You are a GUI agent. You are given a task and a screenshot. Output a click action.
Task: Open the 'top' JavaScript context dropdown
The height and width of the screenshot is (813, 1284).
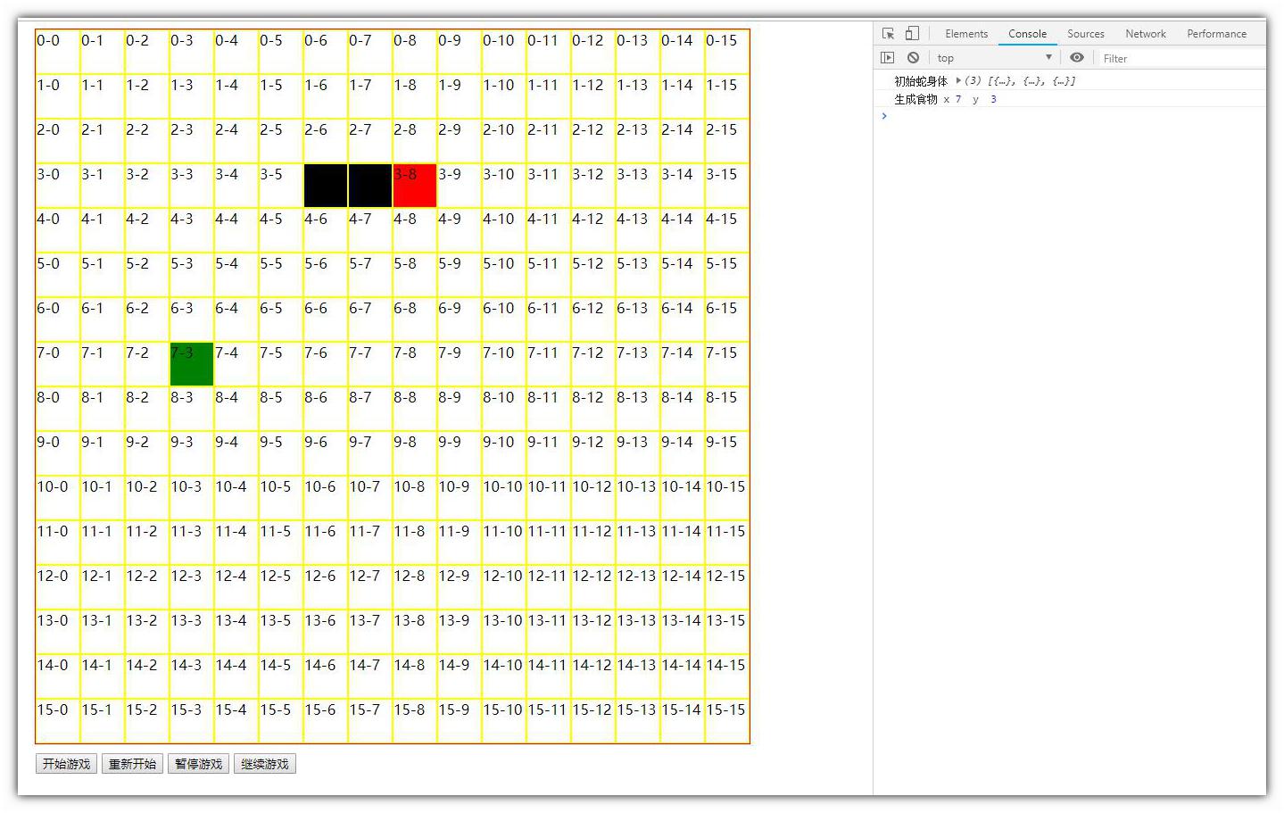point(993,58)
